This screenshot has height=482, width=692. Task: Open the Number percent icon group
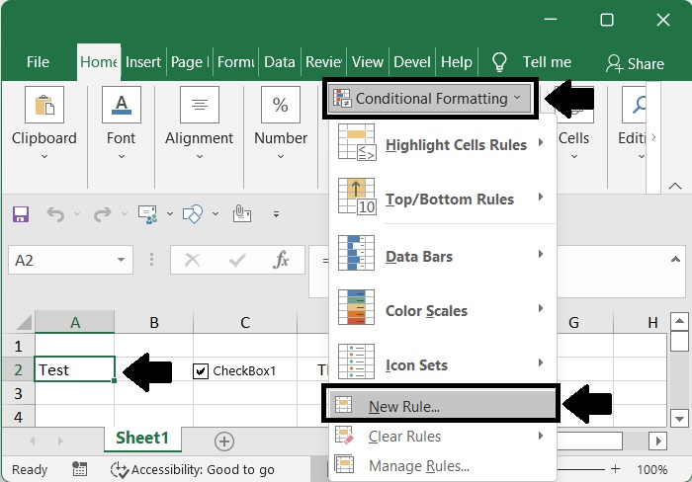(x=281, y=106)
